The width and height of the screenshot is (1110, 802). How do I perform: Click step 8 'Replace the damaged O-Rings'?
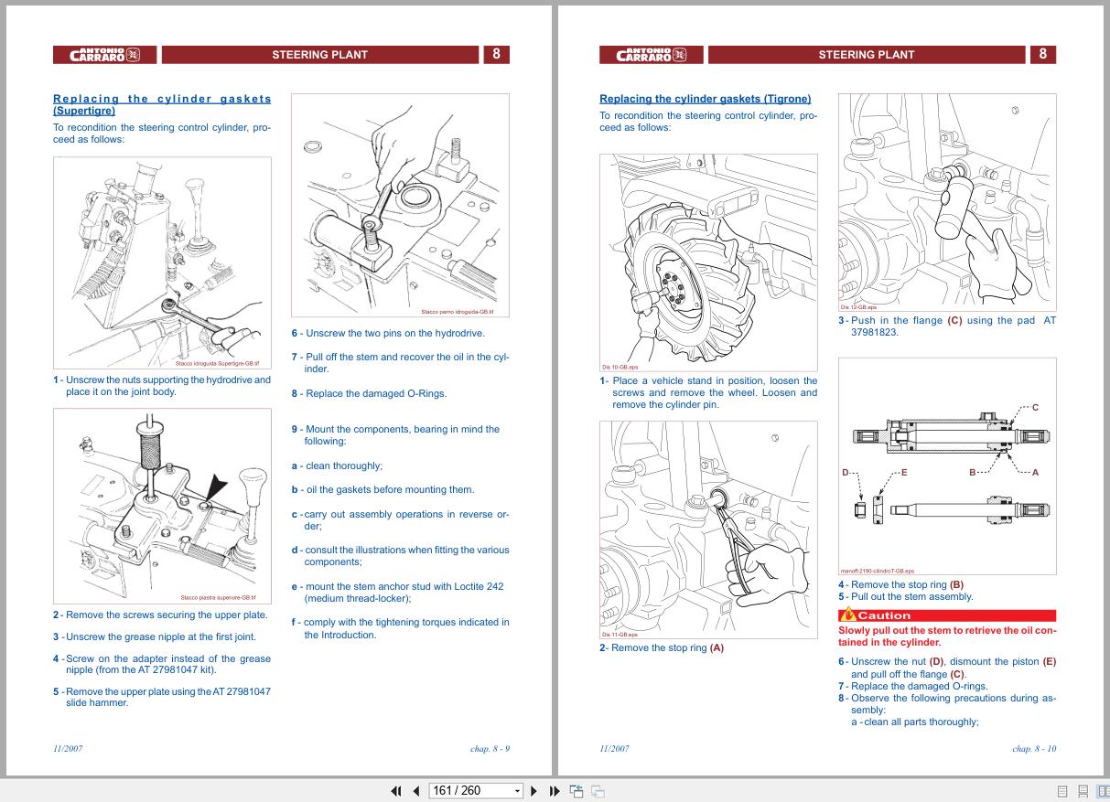(370, 394)
